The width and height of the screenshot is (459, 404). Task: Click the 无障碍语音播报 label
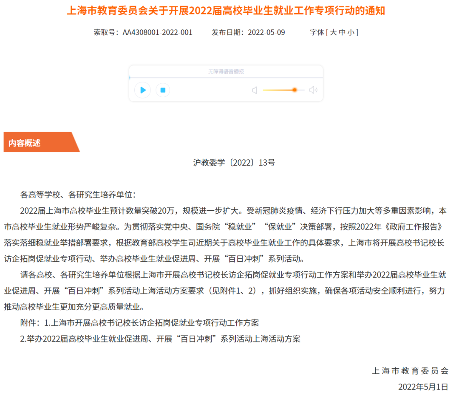[226, 72]
